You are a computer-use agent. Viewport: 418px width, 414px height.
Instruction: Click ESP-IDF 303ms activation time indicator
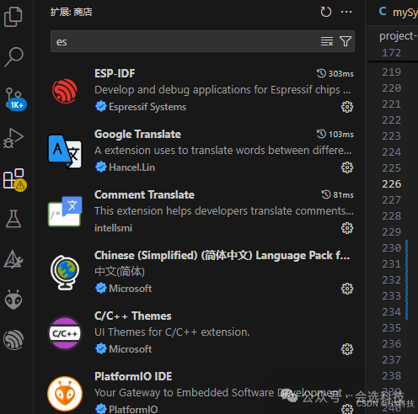point(335,73)
